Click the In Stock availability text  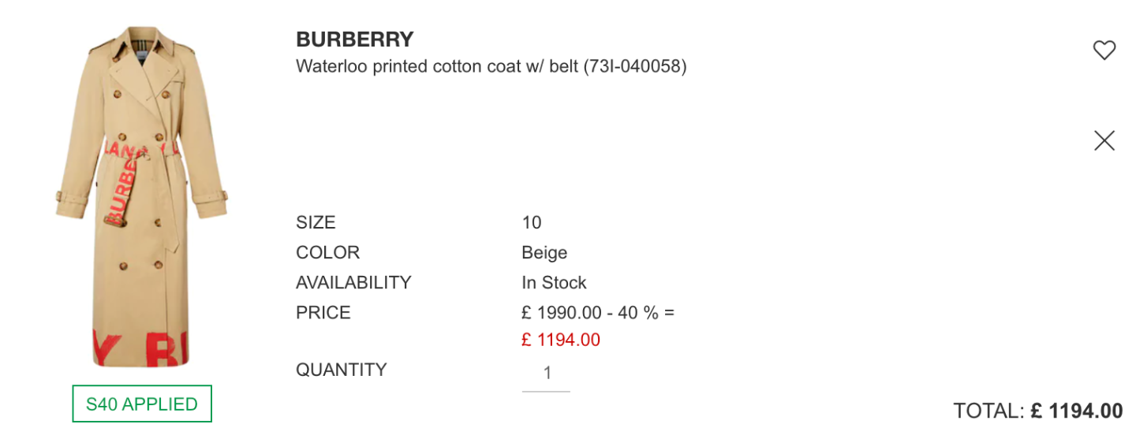tap(554, 283)
